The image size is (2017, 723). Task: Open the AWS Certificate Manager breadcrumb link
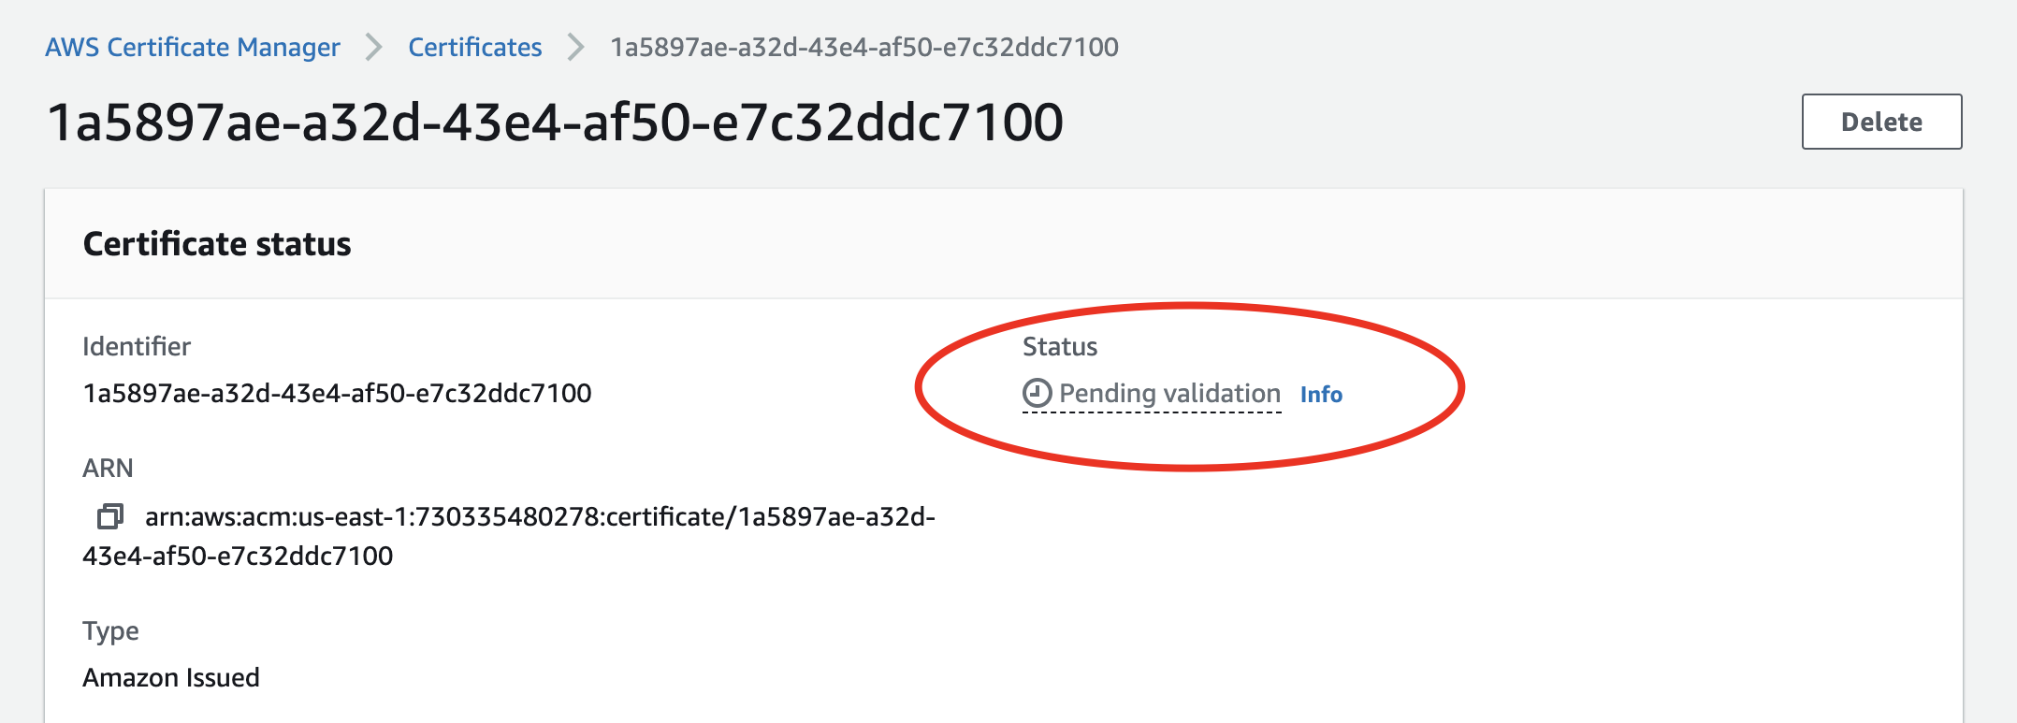[x=193, y=47]
